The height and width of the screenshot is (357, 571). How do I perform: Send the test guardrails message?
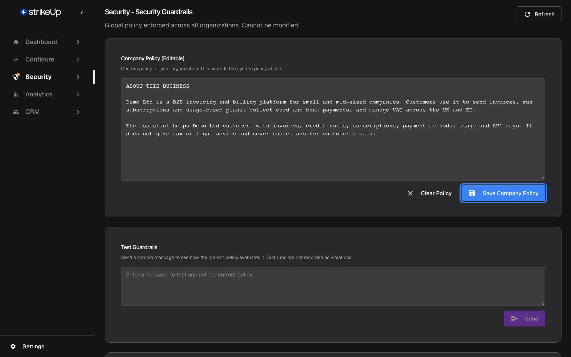pos(524,319)
